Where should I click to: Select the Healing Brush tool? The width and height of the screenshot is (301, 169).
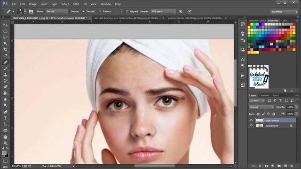[x=5, y=62]
